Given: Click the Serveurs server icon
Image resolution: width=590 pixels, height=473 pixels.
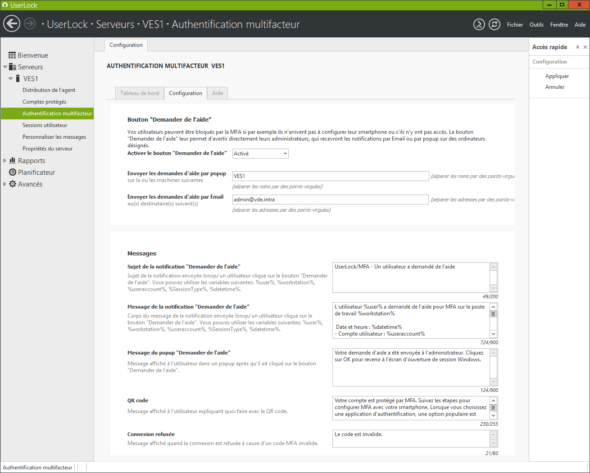Looking at the screenshot, I should click(13, 67).
